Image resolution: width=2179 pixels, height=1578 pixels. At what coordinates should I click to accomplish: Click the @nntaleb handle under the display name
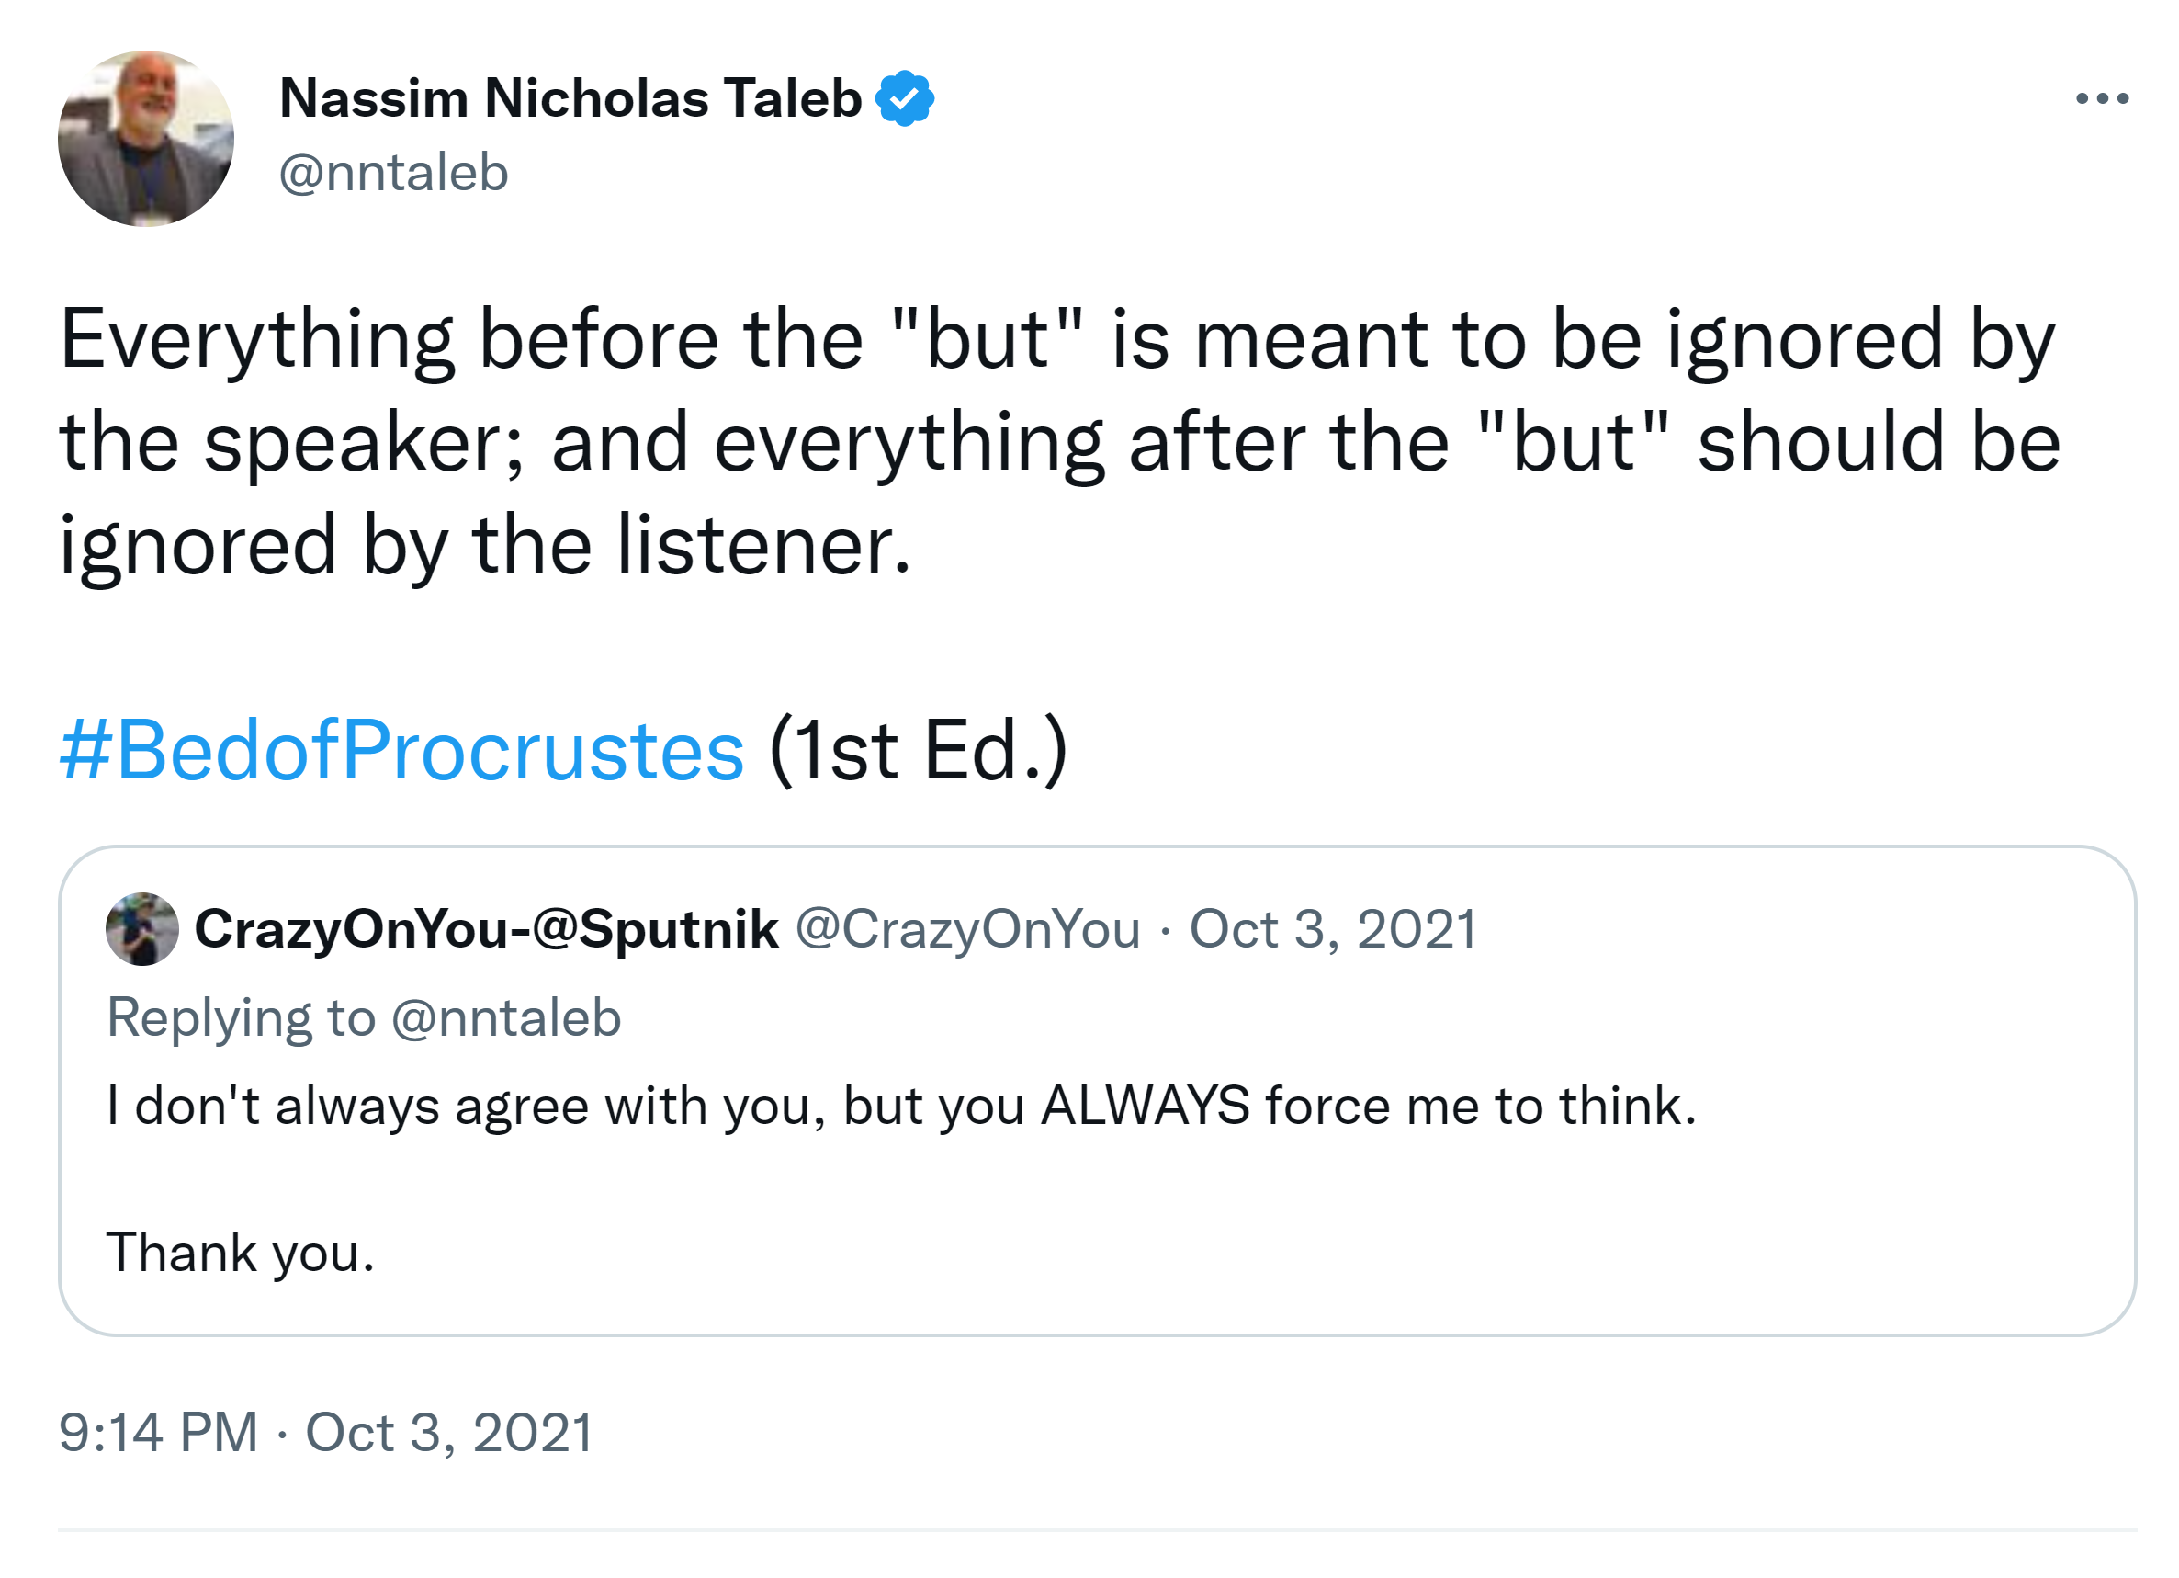click(394, 173)
